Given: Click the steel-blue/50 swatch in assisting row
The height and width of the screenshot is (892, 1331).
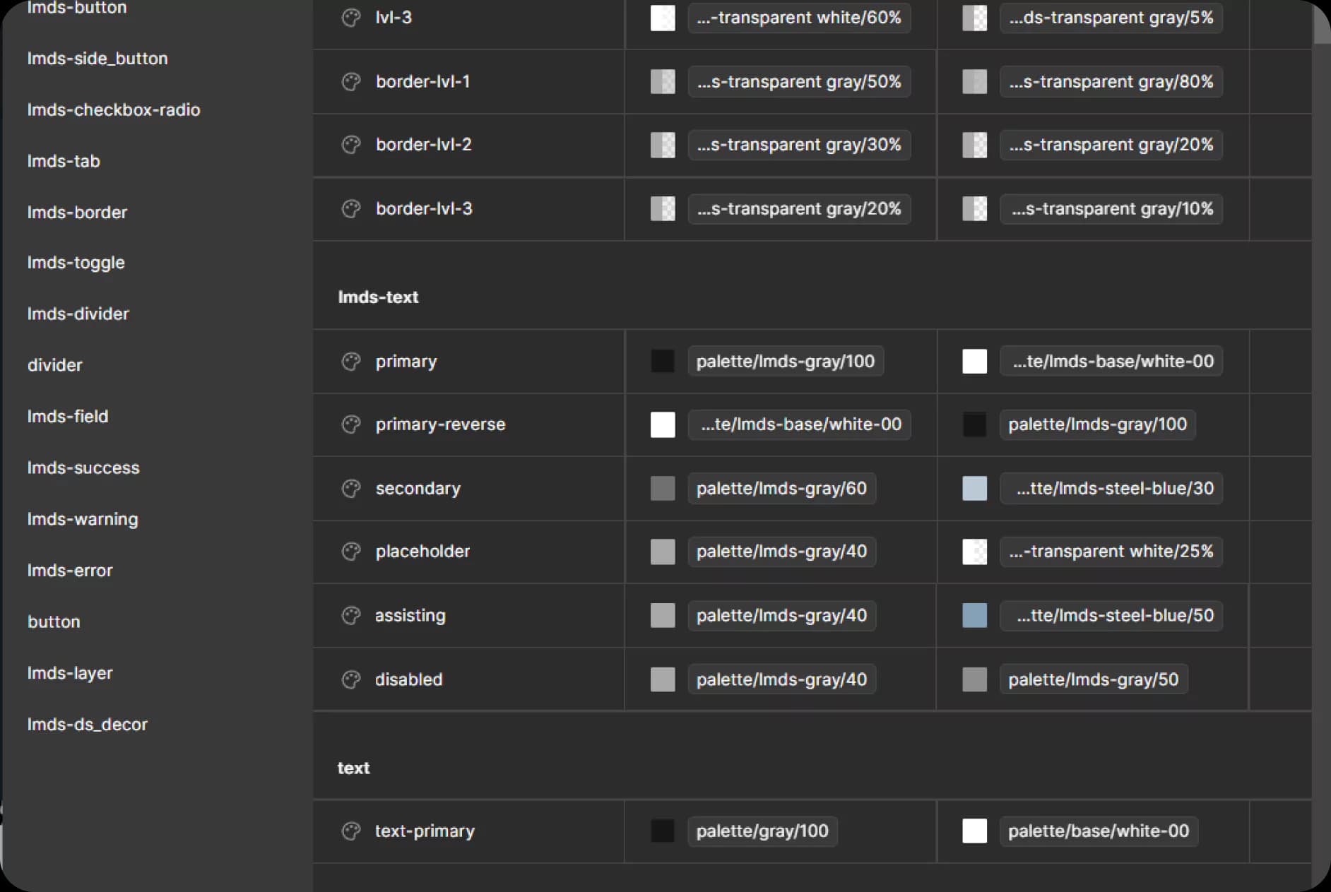Looking at the screenshot, I should click(974, 616).
